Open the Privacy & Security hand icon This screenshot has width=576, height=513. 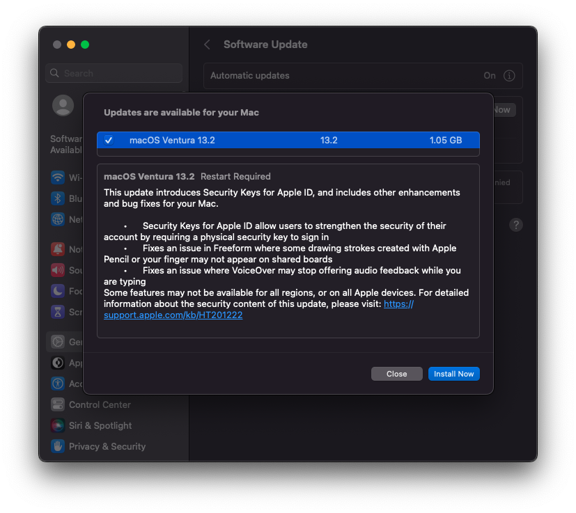[58, 447]
